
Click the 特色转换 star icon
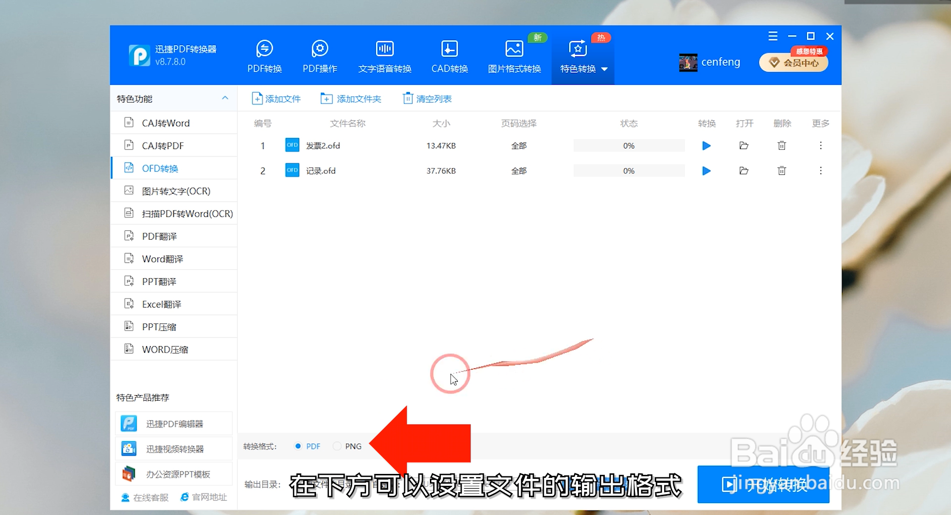tap(578, 49)
